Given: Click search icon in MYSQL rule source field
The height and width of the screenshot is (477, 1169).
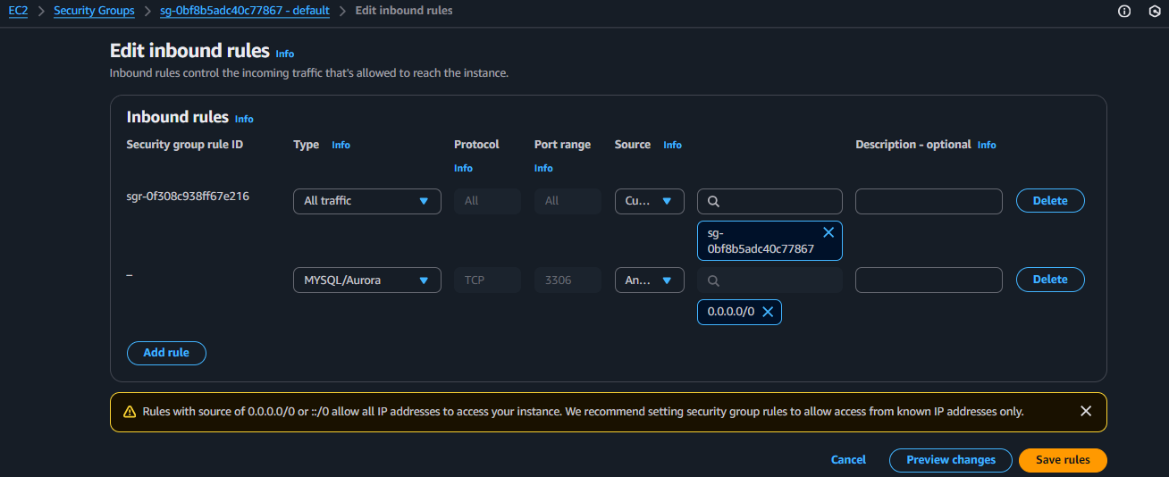Looking at the screenshot, I should click(713, 280).
